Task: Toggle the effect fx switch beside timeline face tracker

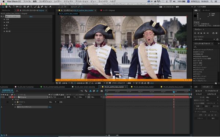Action: [1, 107]
